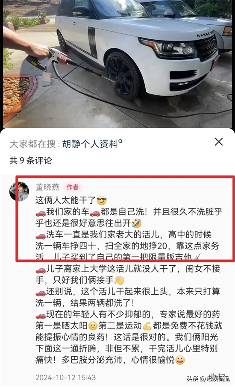
Task: Tap the 大家都在搜 label
Action: pos(32,144)
